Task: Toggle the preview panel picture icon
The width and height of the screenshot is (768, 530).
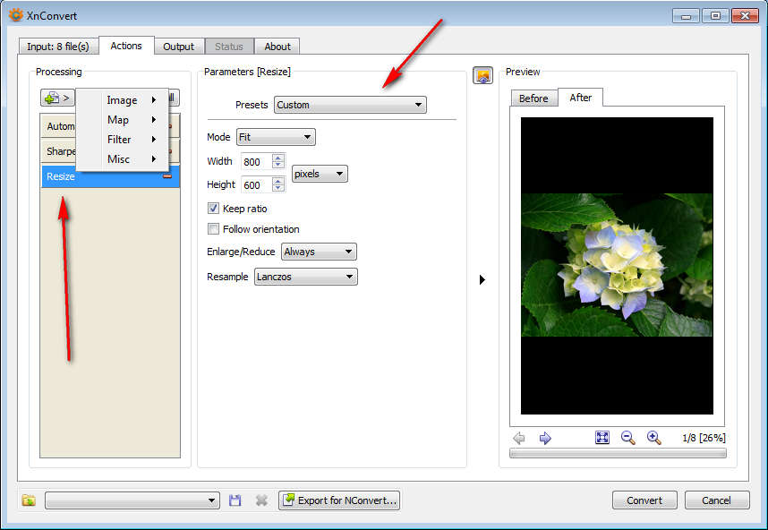Action: [x=483, y=76]
